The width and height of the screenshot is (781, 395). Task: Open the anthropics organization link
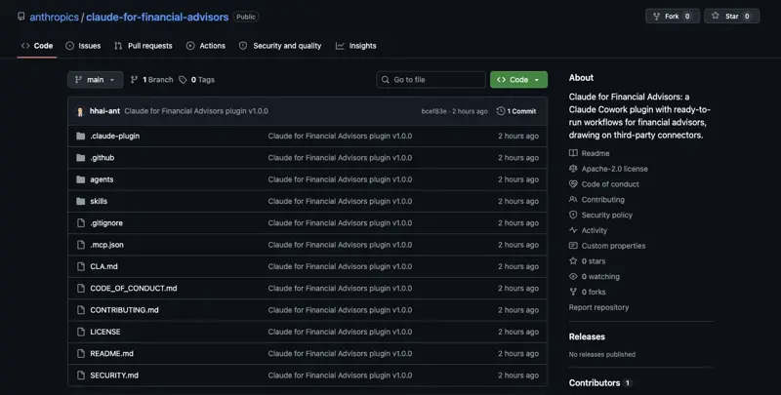point(54,17)
